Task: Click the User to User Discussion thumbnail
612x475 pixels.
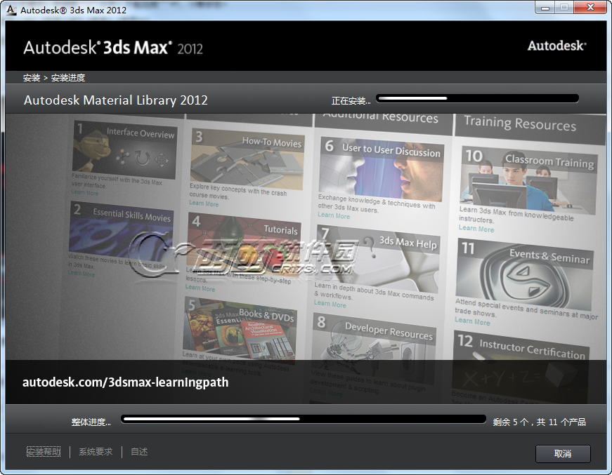Action: (x=382, y=169)
